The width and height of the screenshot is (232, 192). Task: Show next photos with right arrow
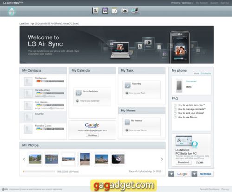pyautogui.click(x=162, y=159)
